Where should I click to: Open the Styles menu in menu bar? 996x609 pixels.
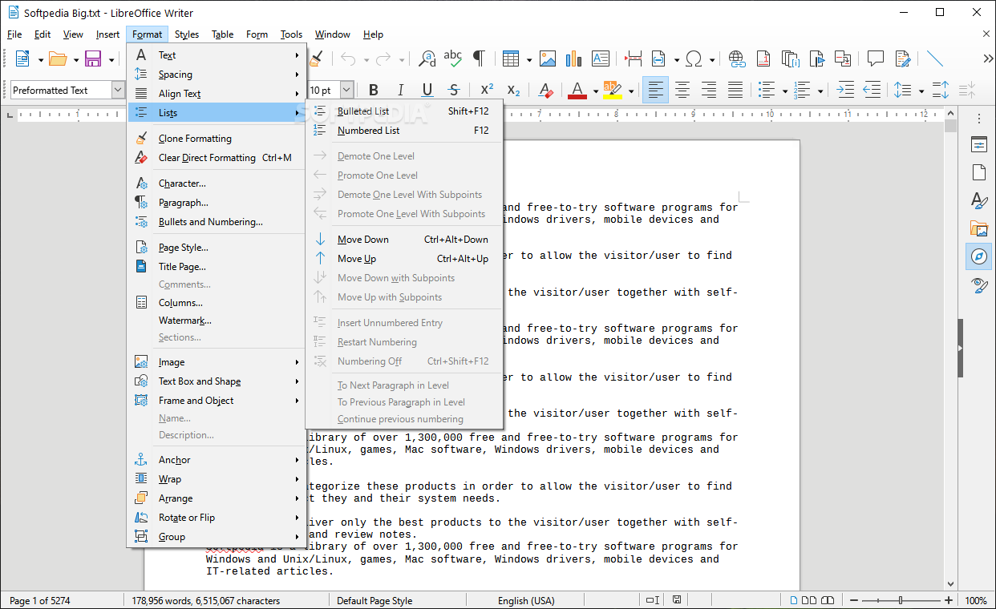pyautogui.click(x=187, y=34)
